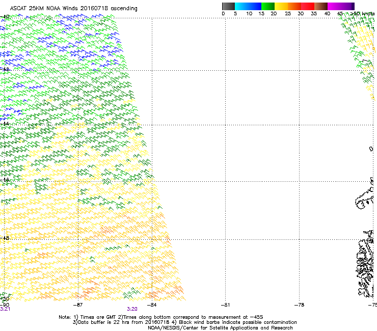Click the 'NOAA/NESDIS/Center for Satellite Applications and Research' credit
This screenshot has height=331, width=377.
pyautogui.click(x=220, y=328)
